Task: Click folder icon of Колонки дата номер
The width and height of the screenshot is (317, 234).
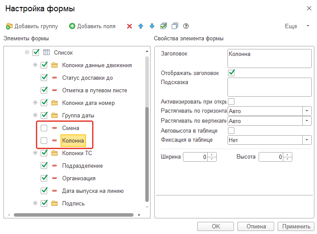Action: (54, 103)
